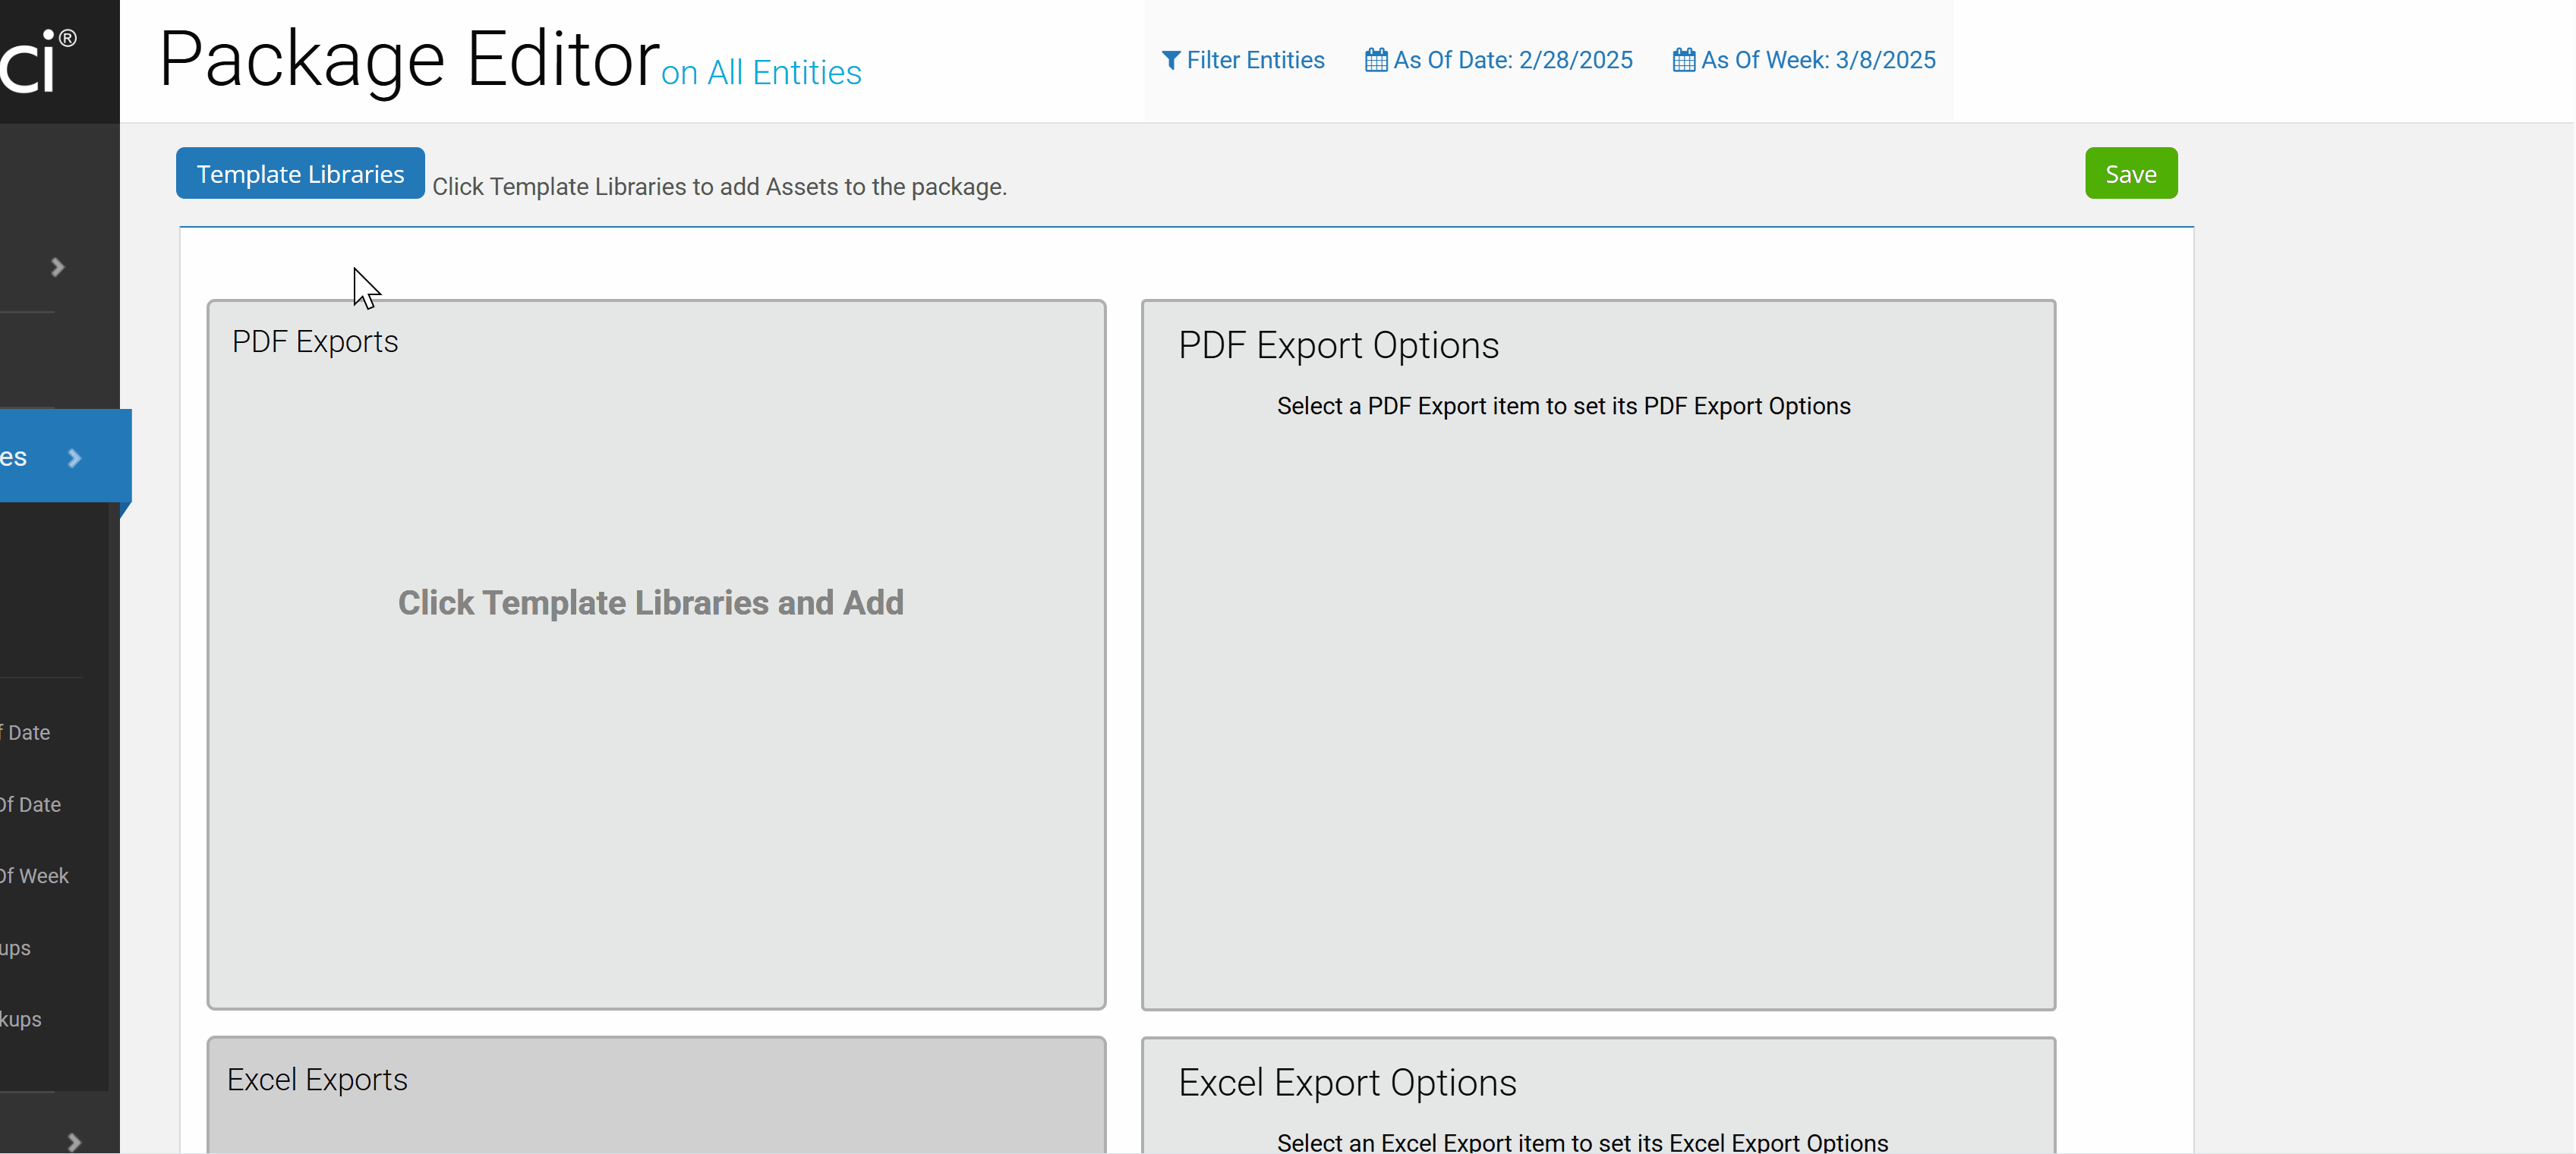The width and height of the screenshot is (2576, 1154).
Task: Select sidebar item ending in 'kups'
Action: pyautogui.click(x=20, y=1019)
